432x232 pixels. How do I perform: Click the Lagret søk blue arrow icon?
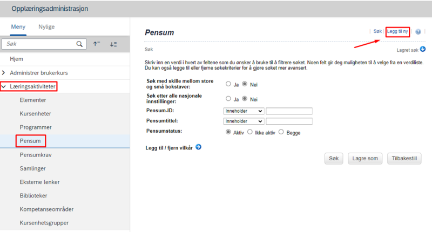tap(423, 49)
